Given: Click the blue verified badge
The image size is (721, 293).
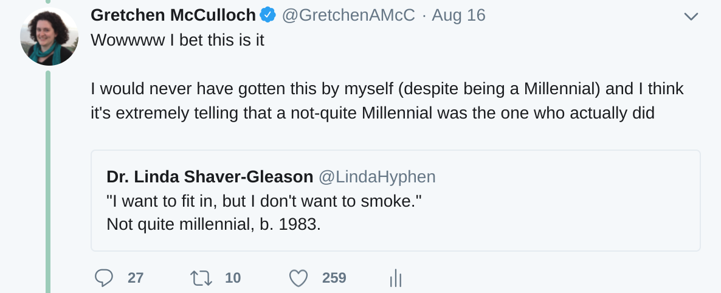Looking at the screenshot, I should [268, 15].
